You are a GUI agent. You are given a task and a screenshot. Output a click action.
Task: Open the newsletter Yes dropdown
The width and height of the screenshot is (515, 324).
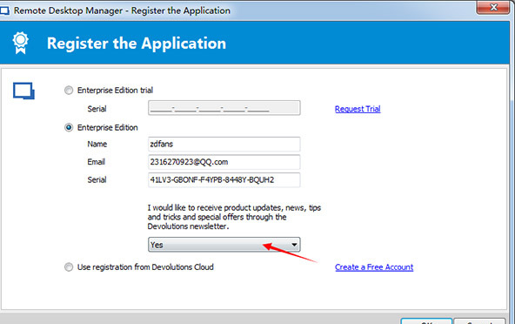click(224, 245)
